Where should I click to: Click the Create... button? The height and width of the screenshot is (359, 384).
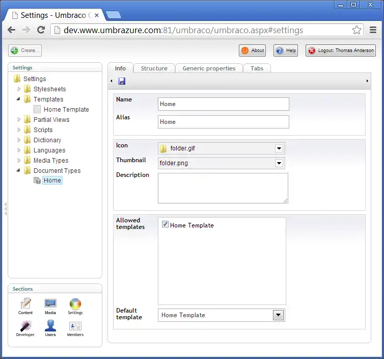25,50
